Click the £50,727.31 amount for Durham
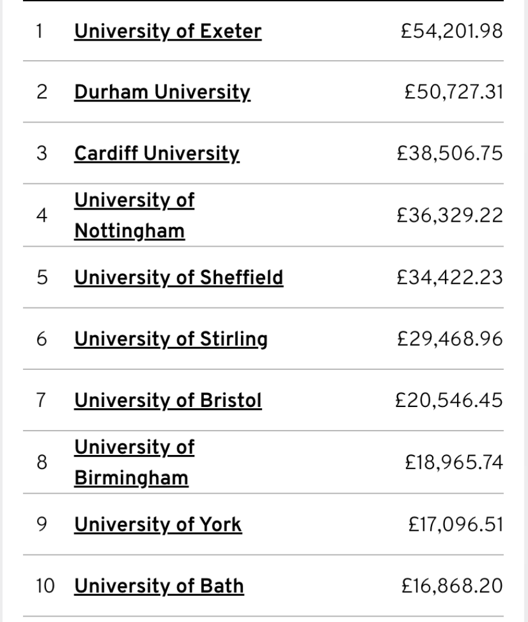This screenshot has height=622, width=528. (x=453, y=92)
